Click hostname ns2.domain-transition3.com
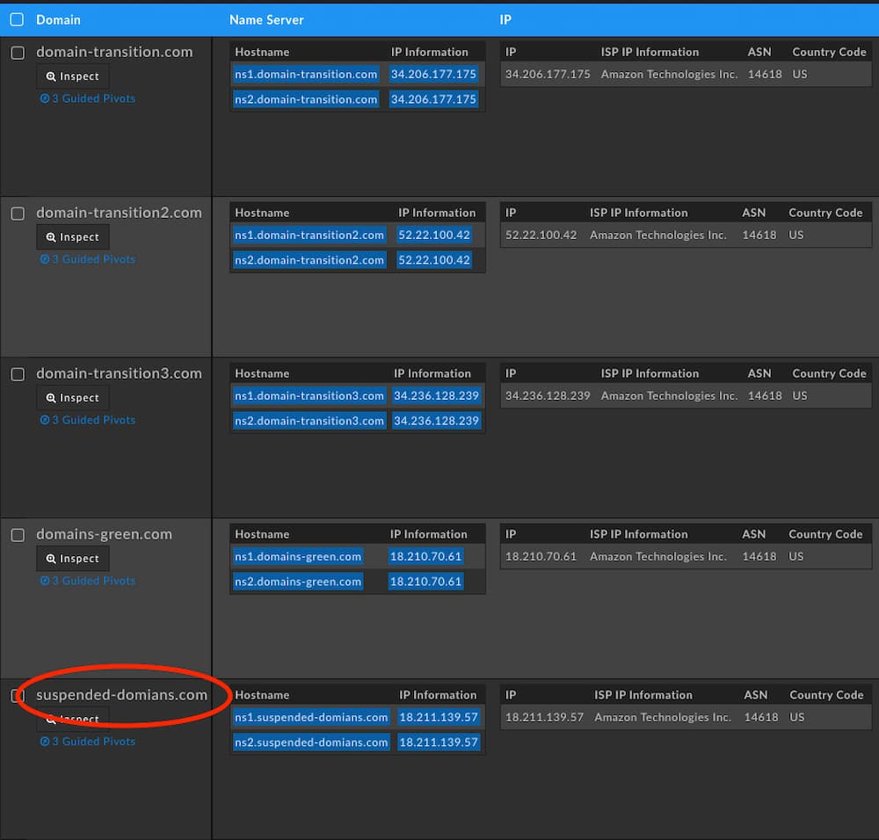The image size is (879, 840). tap(309, 421)
